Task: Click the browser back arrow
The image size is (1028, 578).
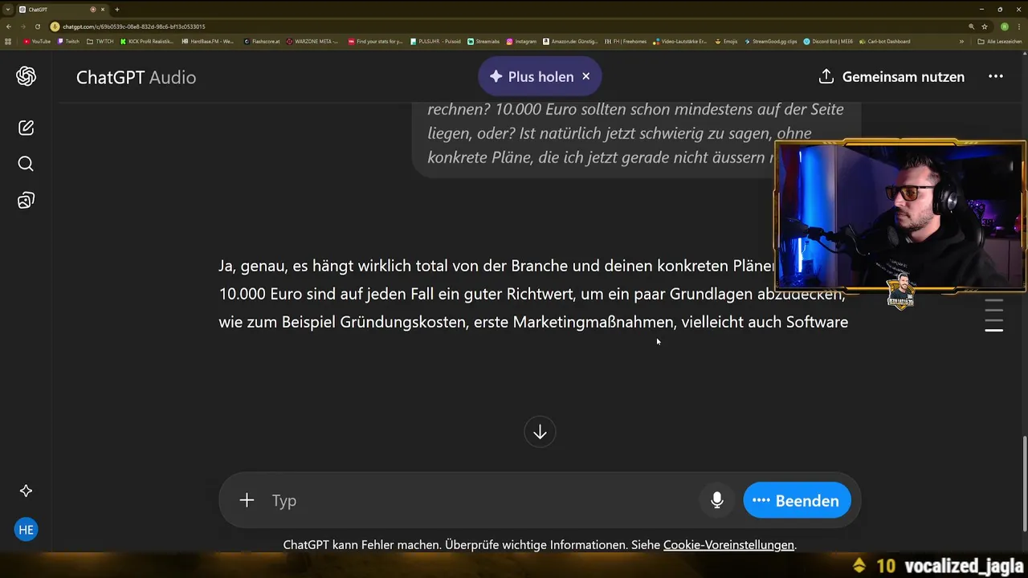Action: click(9, 26)
